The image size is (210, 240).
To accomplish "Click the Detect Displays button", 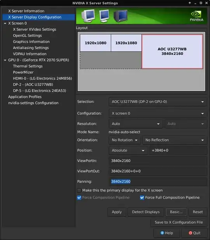I will tap(146, 212).
